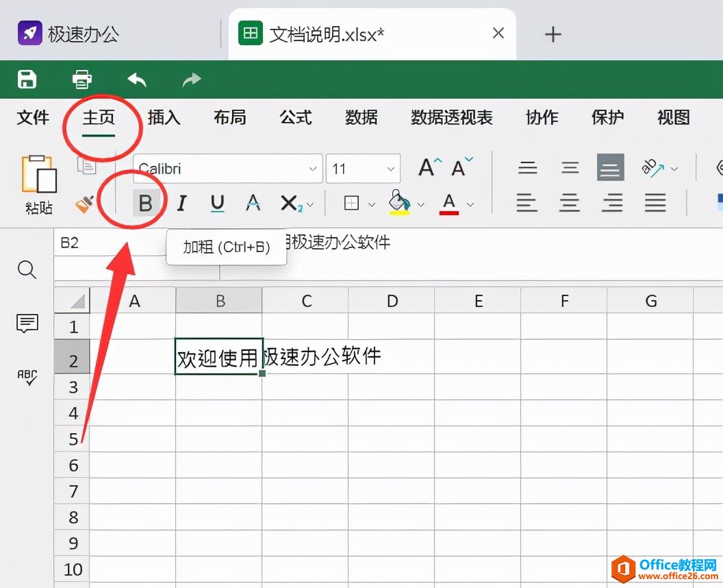This screenshot has width=723, height=588.
Task: Toggle bold formatting on cell B2
Action: pyautogui.click(x=146, y=203)
